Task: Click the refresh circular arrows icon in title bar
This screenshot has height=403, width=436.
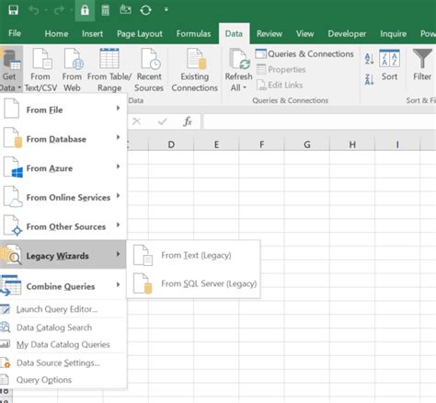Action: [145, 10]
